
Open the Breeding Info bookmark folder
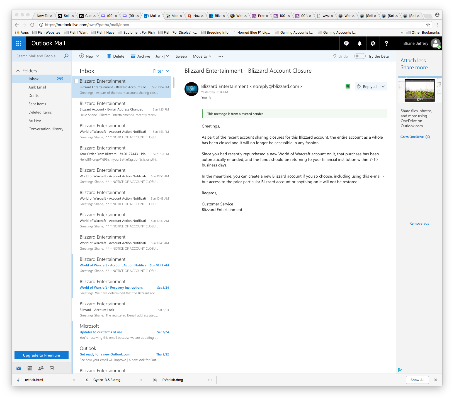pos(215,33)
